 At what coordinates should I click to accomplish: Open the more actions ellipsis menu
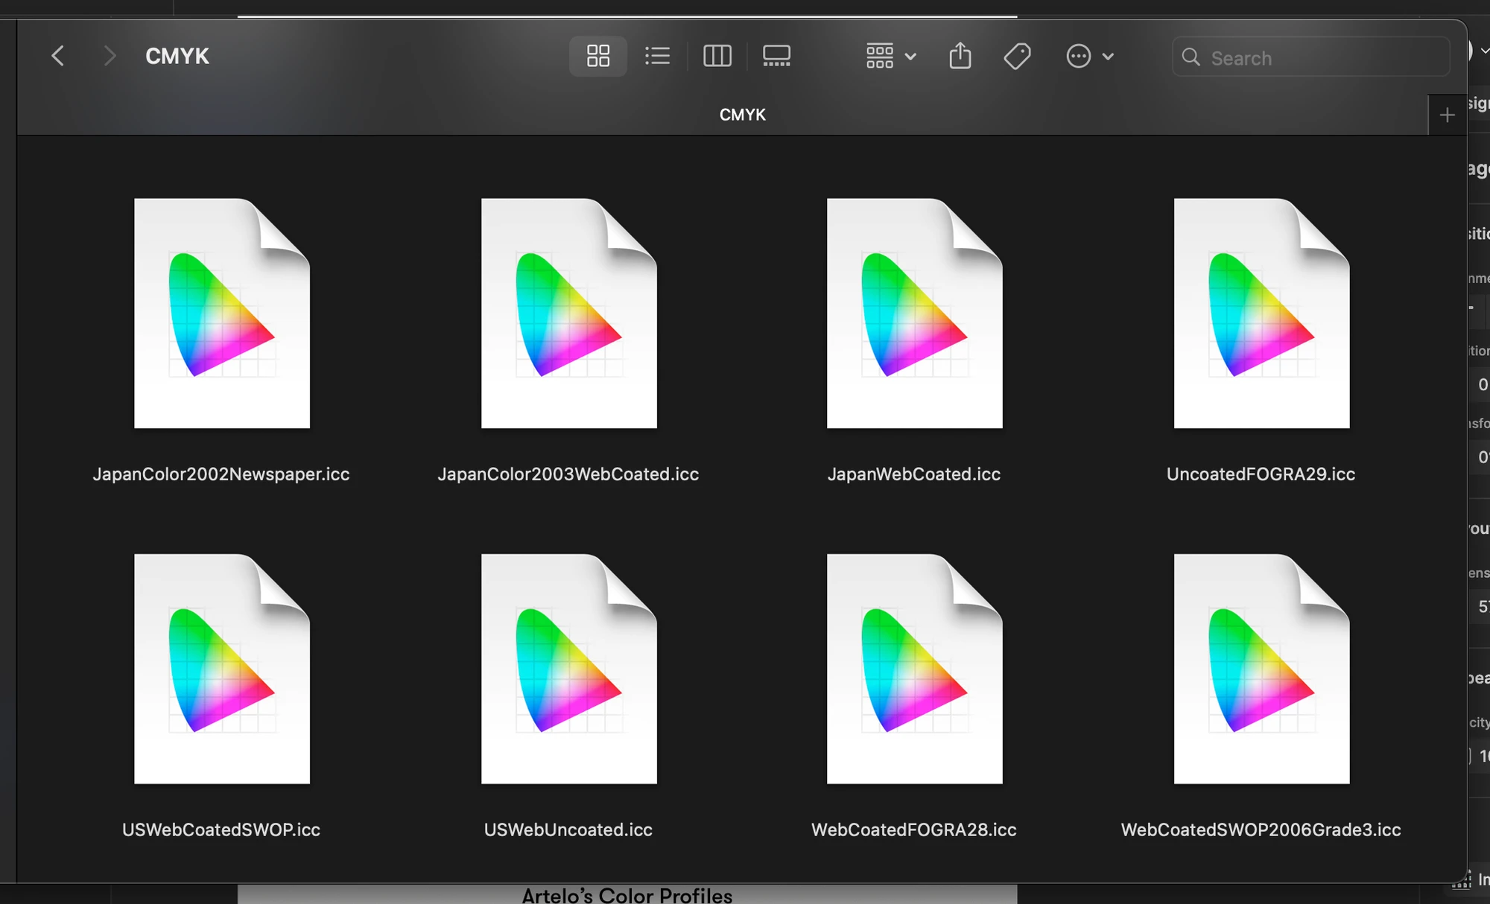[x=1078, y=56]
